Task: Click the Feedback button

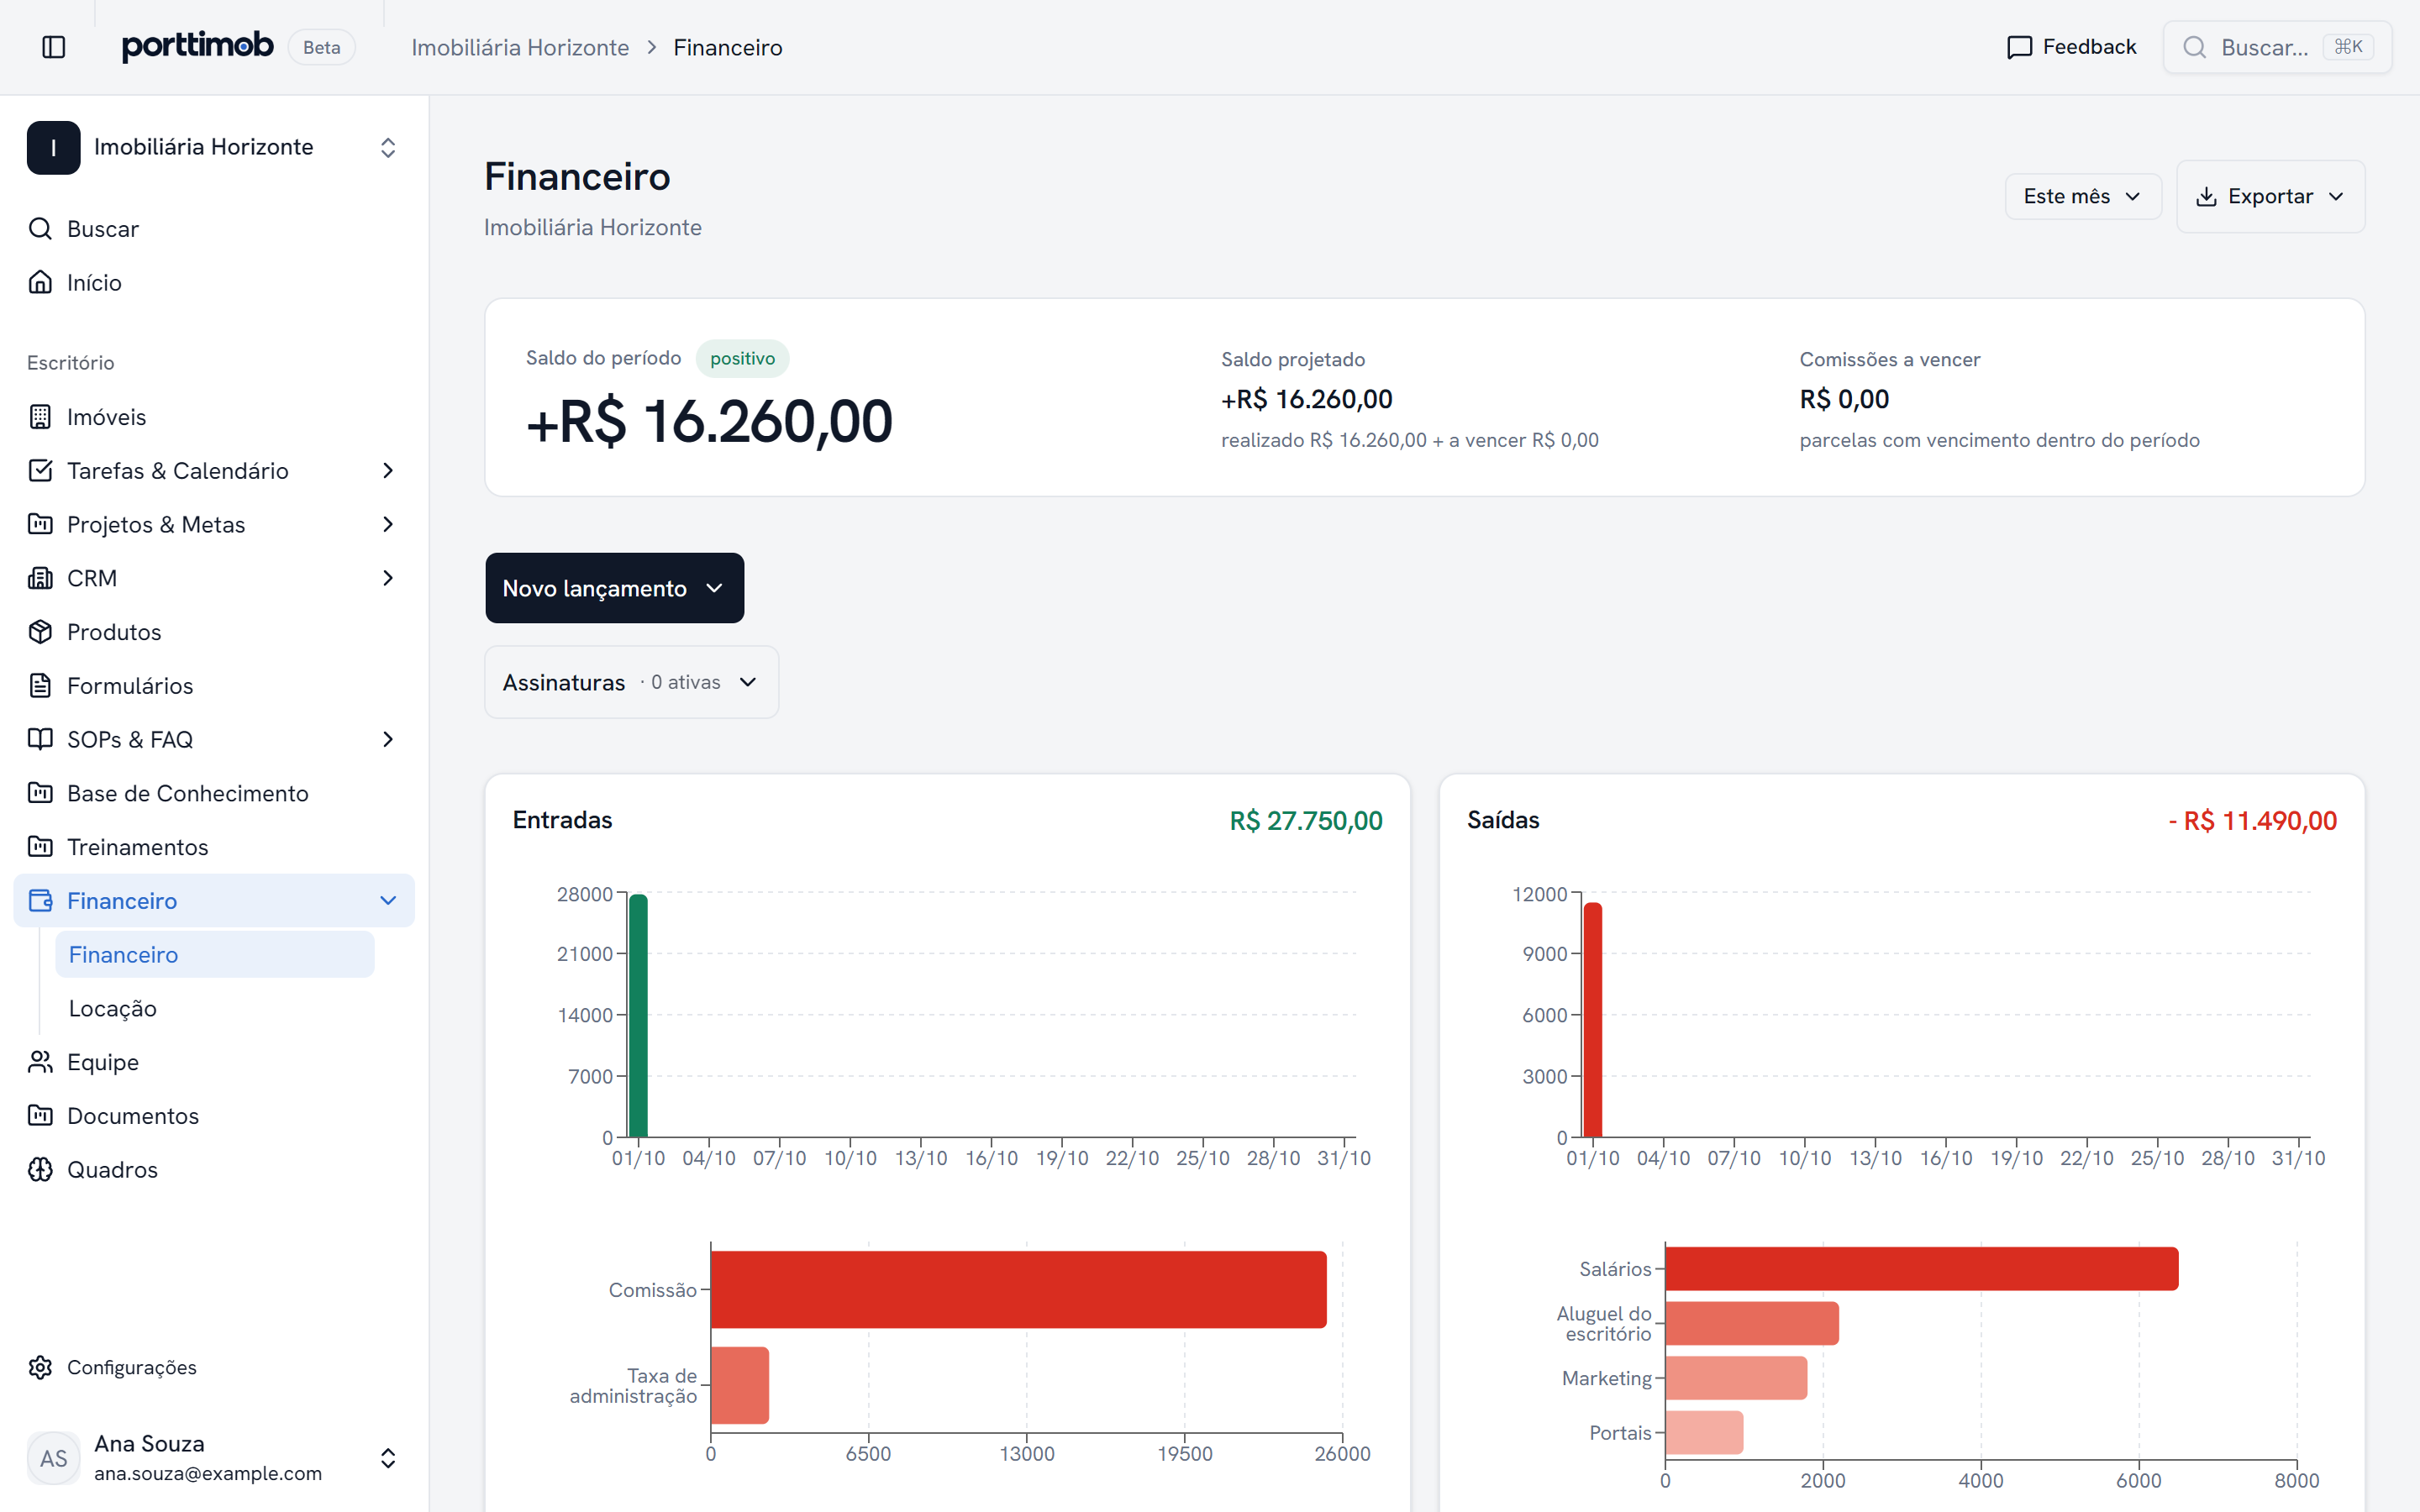Action: pos(2071,47)
